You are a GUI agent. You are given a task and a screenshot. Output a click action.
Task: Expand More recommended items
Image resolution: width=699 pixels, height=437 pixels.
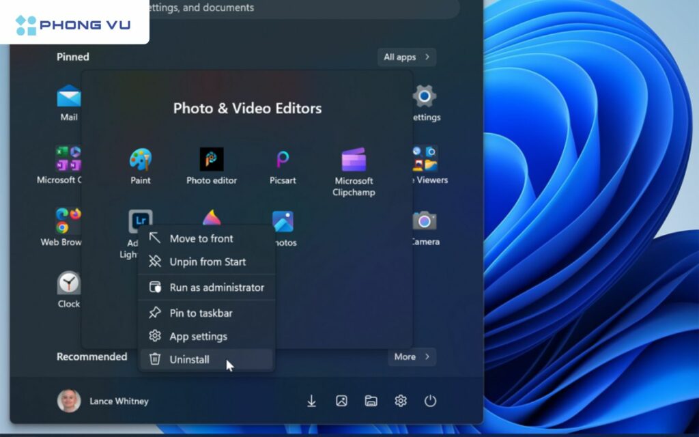[412, 356]
